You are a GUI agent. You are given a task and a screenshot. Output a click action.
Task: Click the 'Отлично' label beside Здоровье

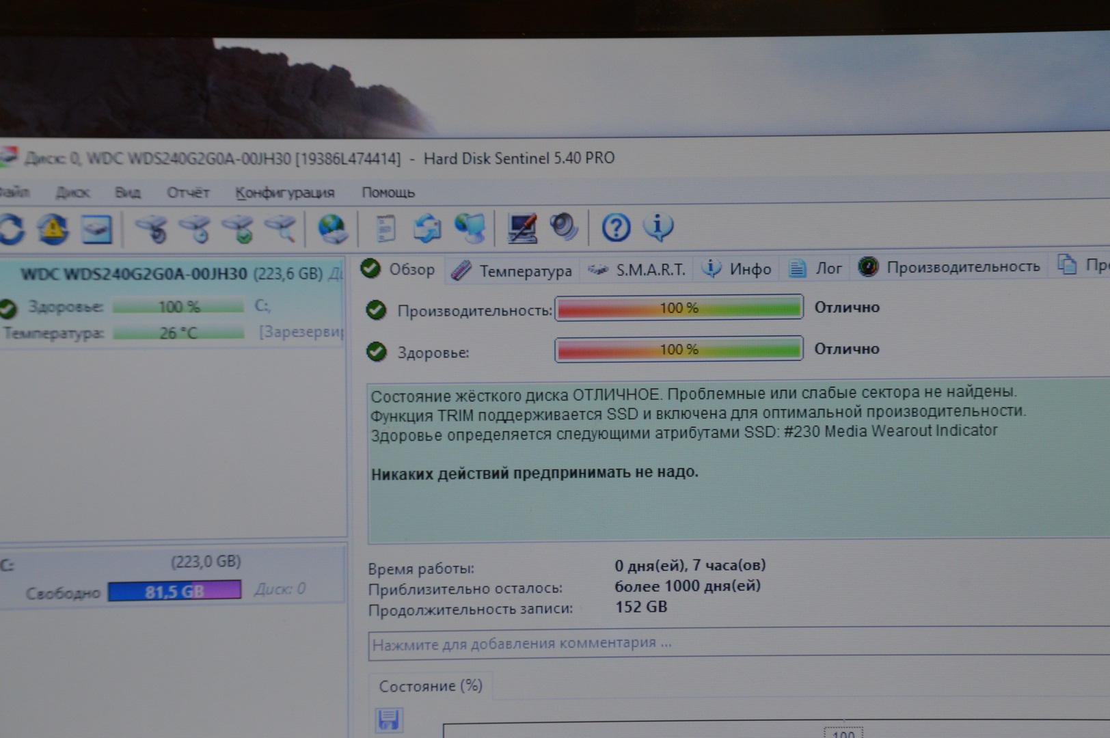click(847, 348)
